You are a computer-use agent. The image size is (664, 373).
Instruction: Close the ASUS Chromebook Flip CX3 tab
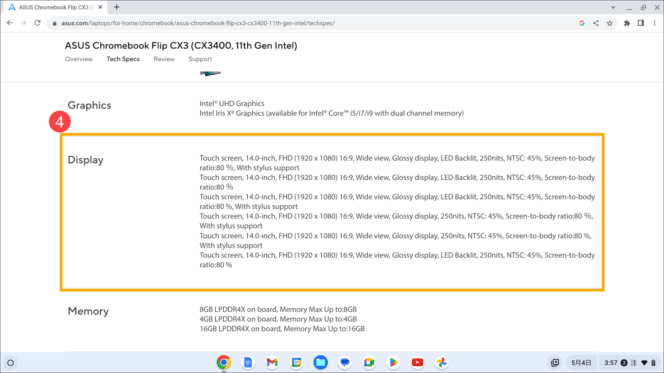point(100,7)
